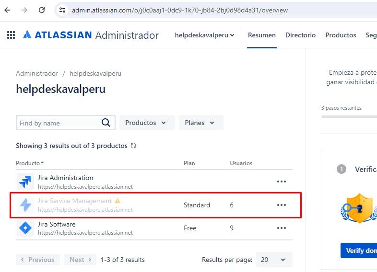This screenshot has width=377, height=272.
Task: Refresh the product results list icon
Action: (x=133, y=146)
